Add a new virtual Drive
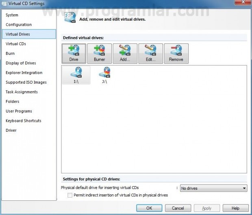 pyautogui.click(x=74, y=54)
